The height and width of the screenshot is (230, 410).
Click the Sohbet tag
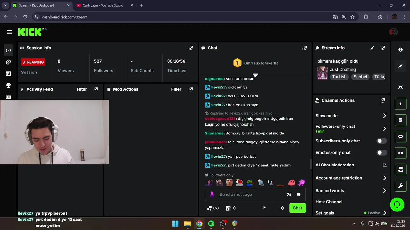pyautogui.click(x=360, y=77)
